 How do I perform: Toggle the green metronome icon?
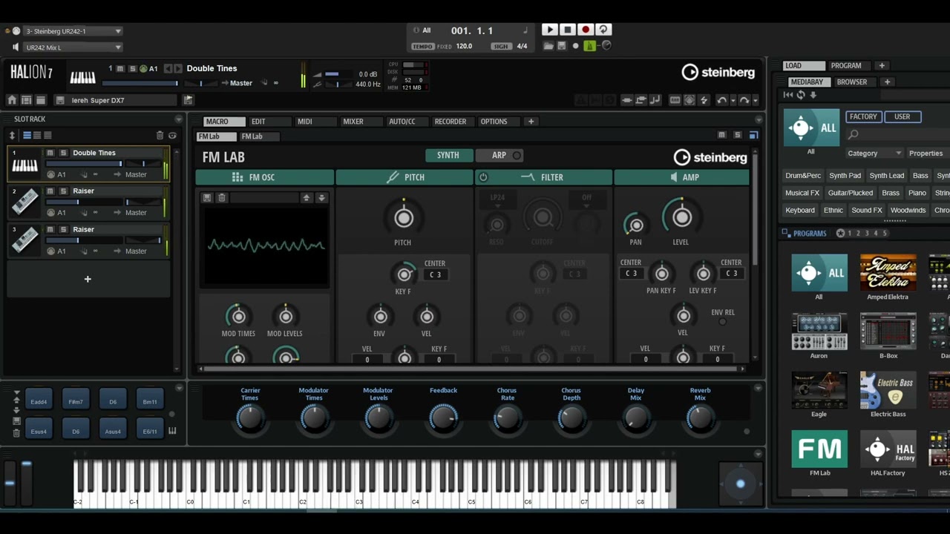(x=589, y=46)
